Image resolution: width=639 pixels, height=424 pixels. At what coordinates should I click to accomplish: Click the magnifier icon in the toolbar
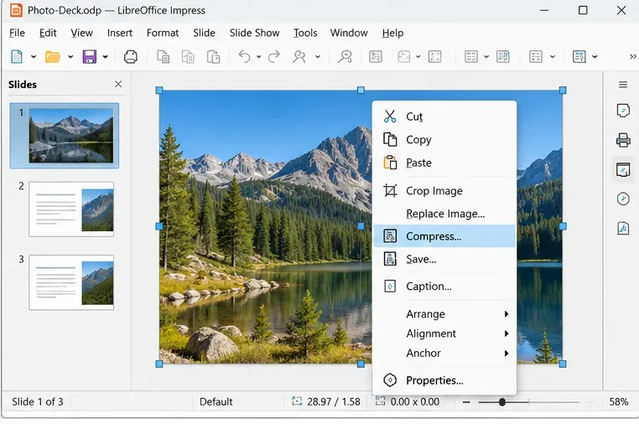[345, 57]
